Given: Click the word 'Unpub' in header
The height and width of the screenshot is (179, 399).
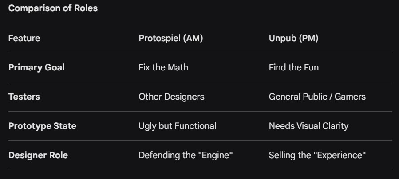Looking at the screenshot, I should click(x=282, y=38).
